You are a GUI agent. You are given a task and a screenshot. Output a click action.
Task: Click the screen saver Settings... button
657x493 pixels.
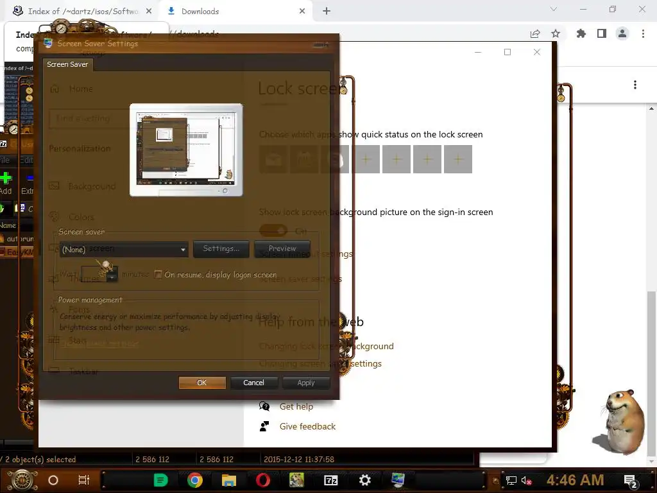221,248
